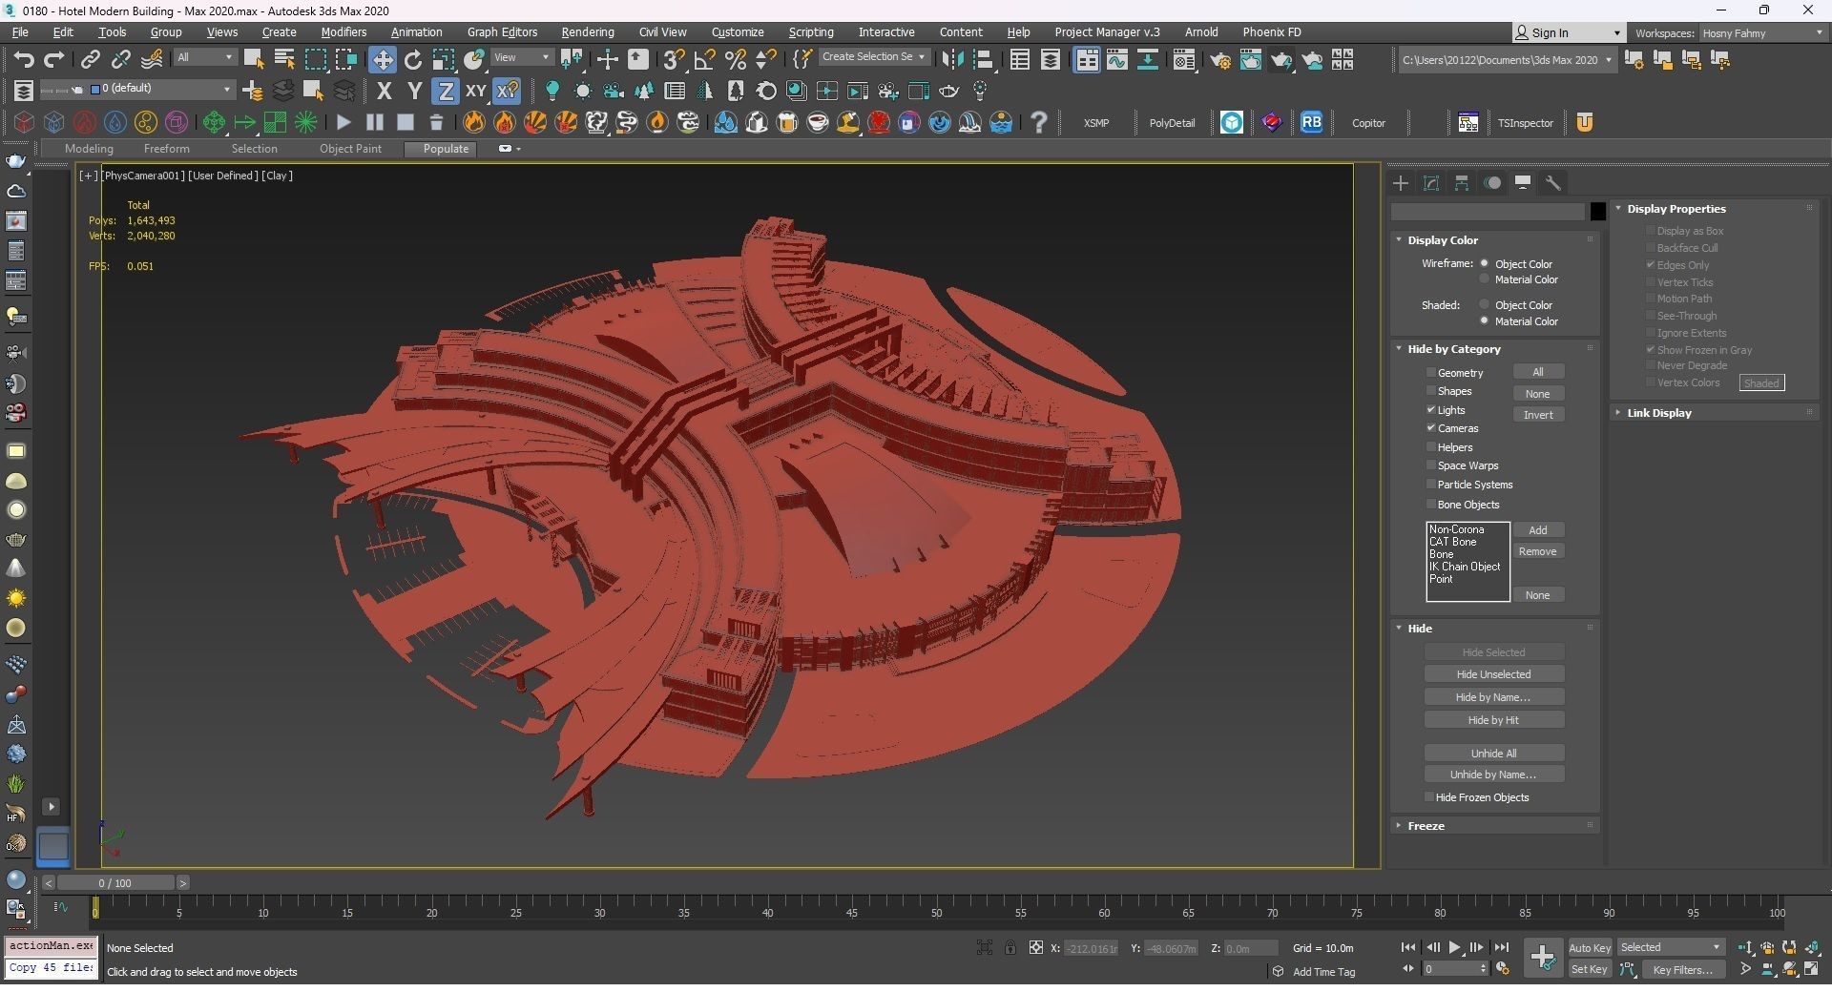Collapse the Display Properties rollout
Screen dimensions: 1832x992
pyautogui.click(x=1676, y=209)
